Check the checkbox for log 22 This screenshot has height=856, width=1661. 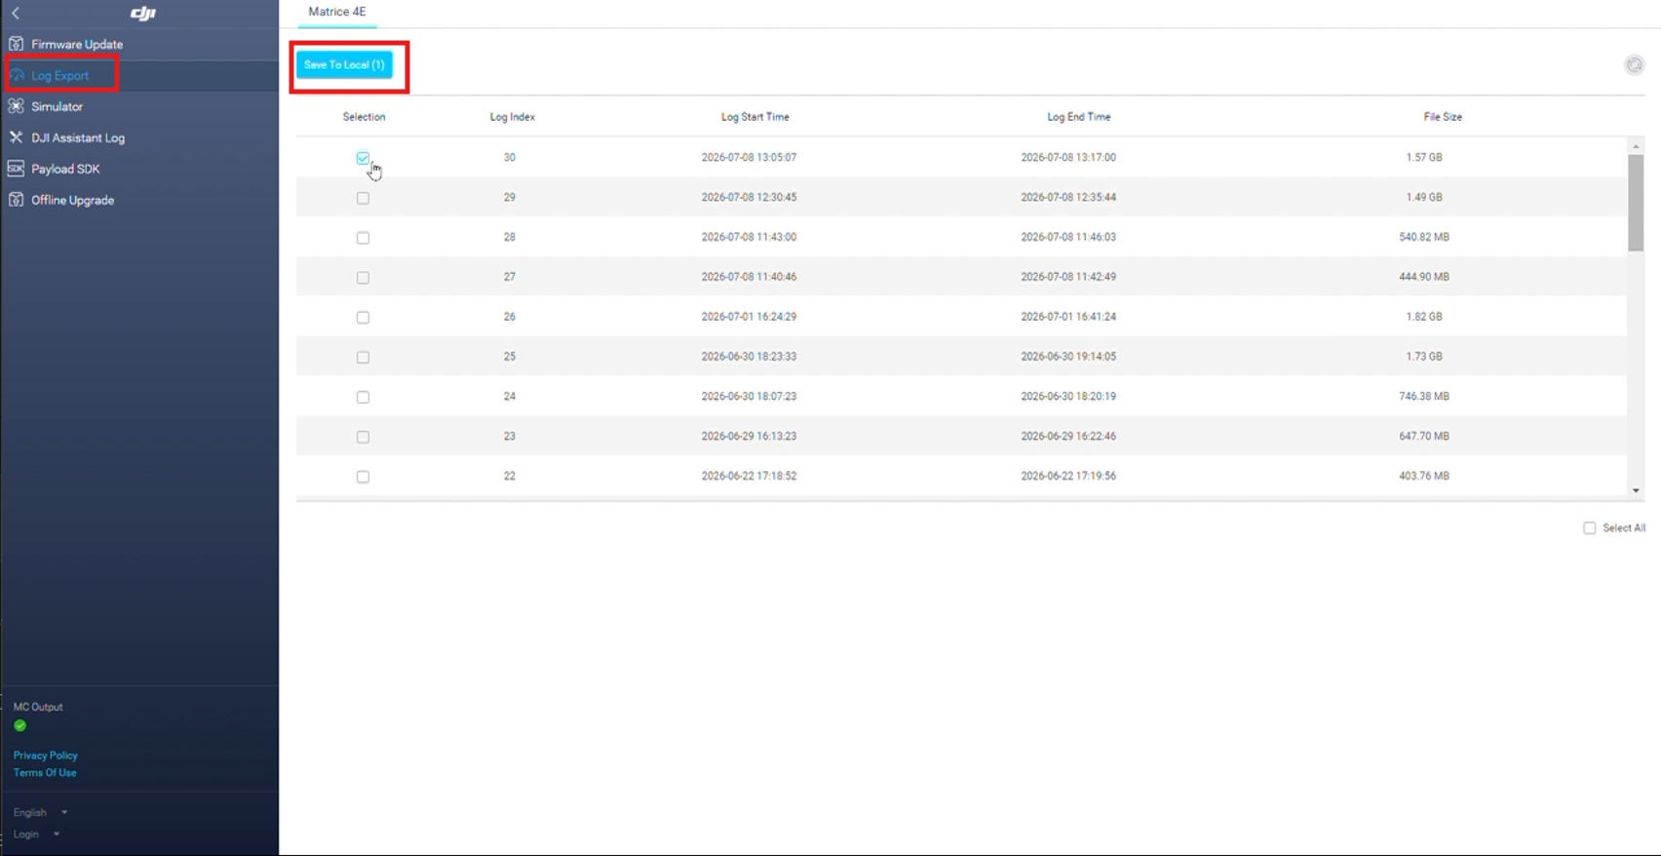(363, 477)
